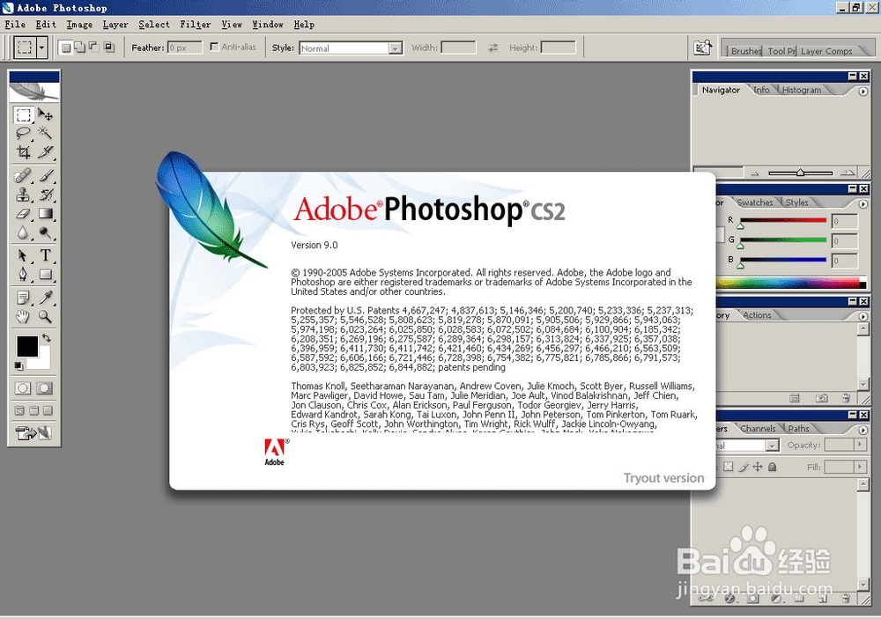Select the Zoom tool
The height and width of the screenshot is (619, 881).
point(46,316)
